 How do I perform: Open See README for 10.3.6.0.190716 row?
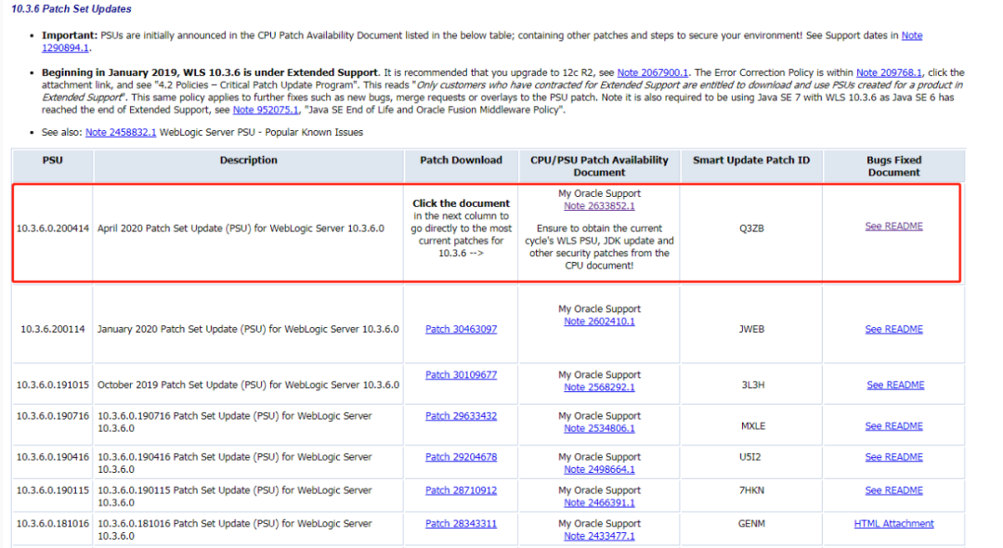click(893, 426)
